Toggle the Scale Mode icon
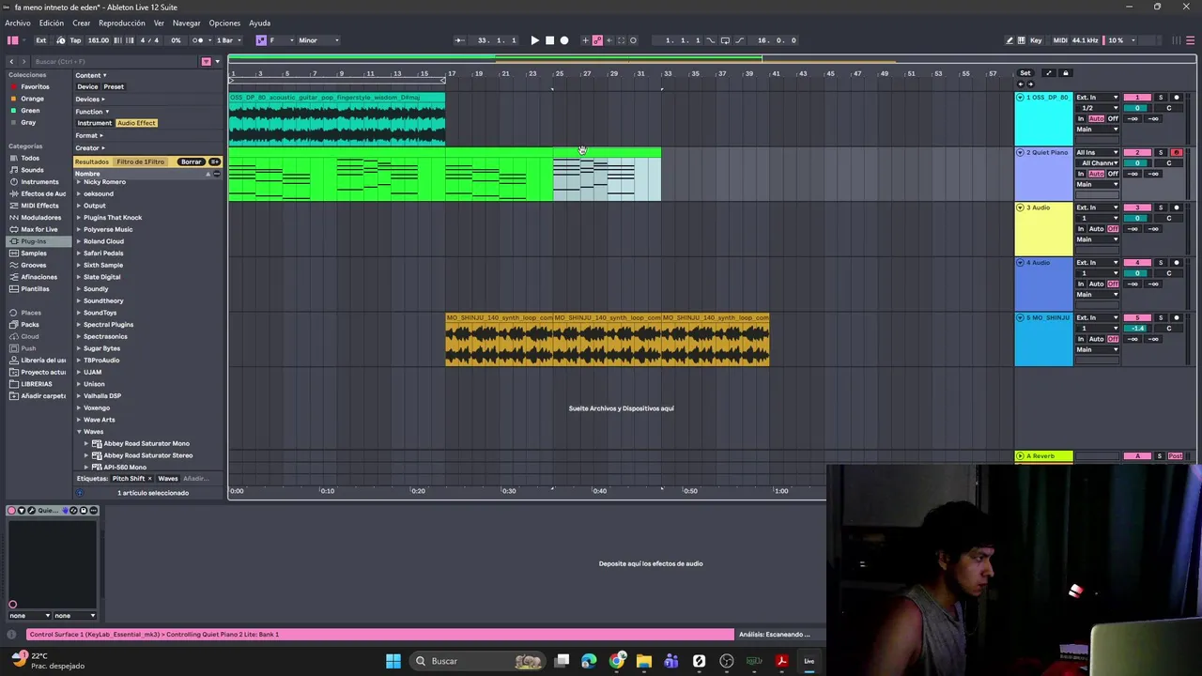Screen dimensions: 1202x676 [261, 40]
